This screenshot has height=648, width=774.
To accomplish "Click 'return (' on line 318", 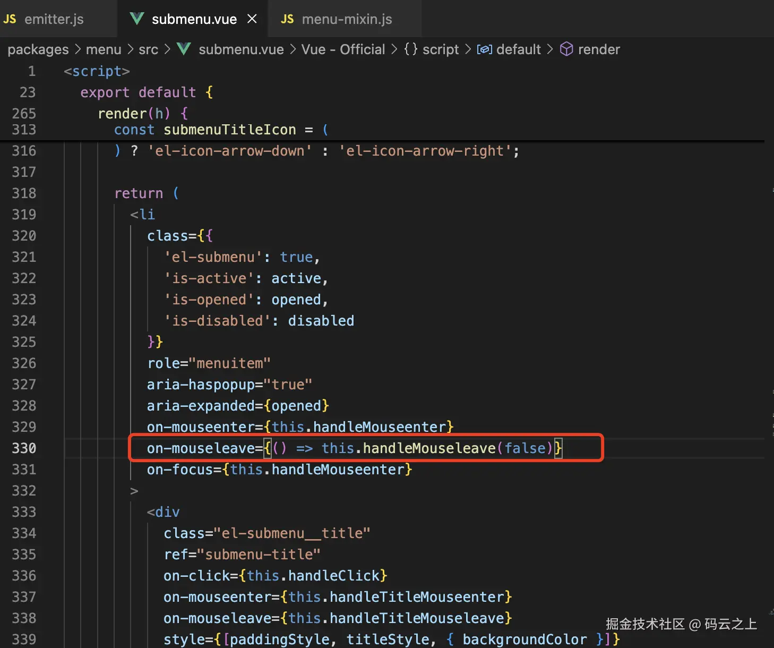I will pyautogui.click(x=147, y=193).
